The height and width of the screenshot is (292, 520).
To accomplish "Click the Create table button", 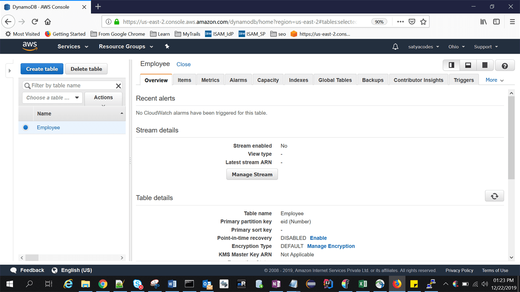I will pyautogui.click(x=42, y=69).
